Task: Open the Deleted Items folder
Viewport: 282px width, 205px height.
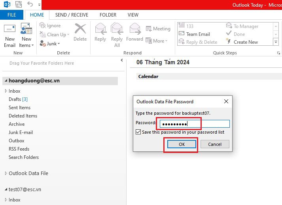Action: [23, 116]
